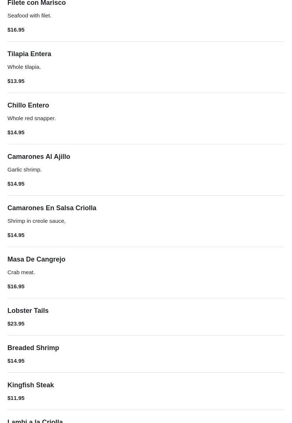
Task: Click the "Seafood with filet." description
Action: pyautogui.click(x=29, y=15)
